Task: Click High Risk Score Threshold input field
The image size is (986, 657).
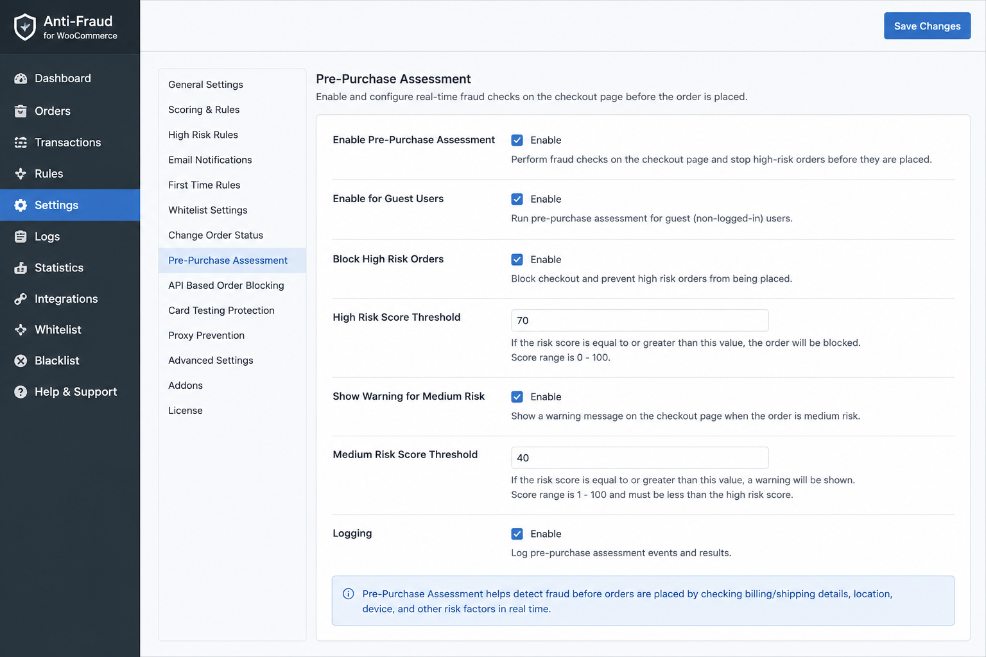Action: [x=639, y=320]
